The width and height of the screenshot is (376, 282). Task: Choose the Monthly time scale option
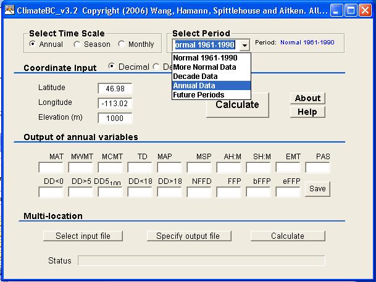[x=122, y=44]
